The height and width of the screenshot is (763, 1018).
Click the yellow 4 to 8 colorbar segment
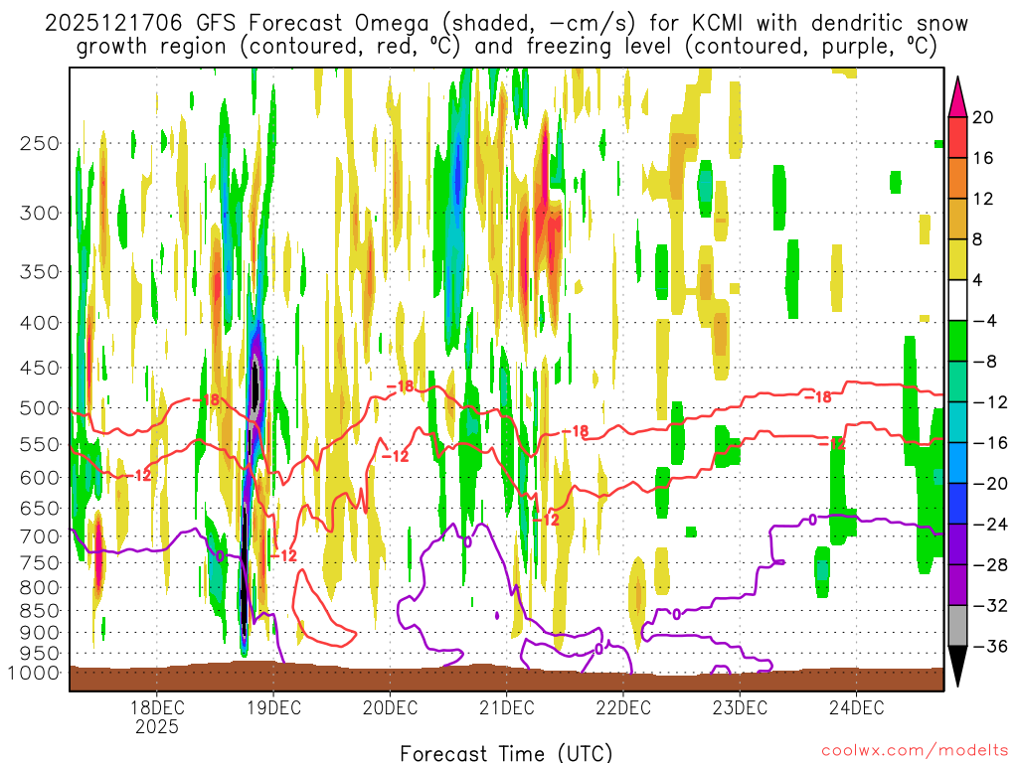[957, 259]
